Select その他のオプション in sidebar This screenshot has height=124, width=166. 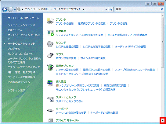pyautogui.click(x=19, y=82)
